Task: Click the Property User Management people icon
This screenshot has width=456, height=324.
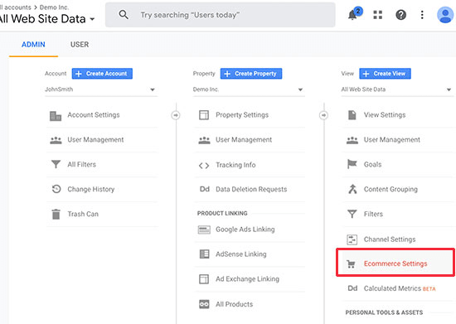Action: coord(204,140)
